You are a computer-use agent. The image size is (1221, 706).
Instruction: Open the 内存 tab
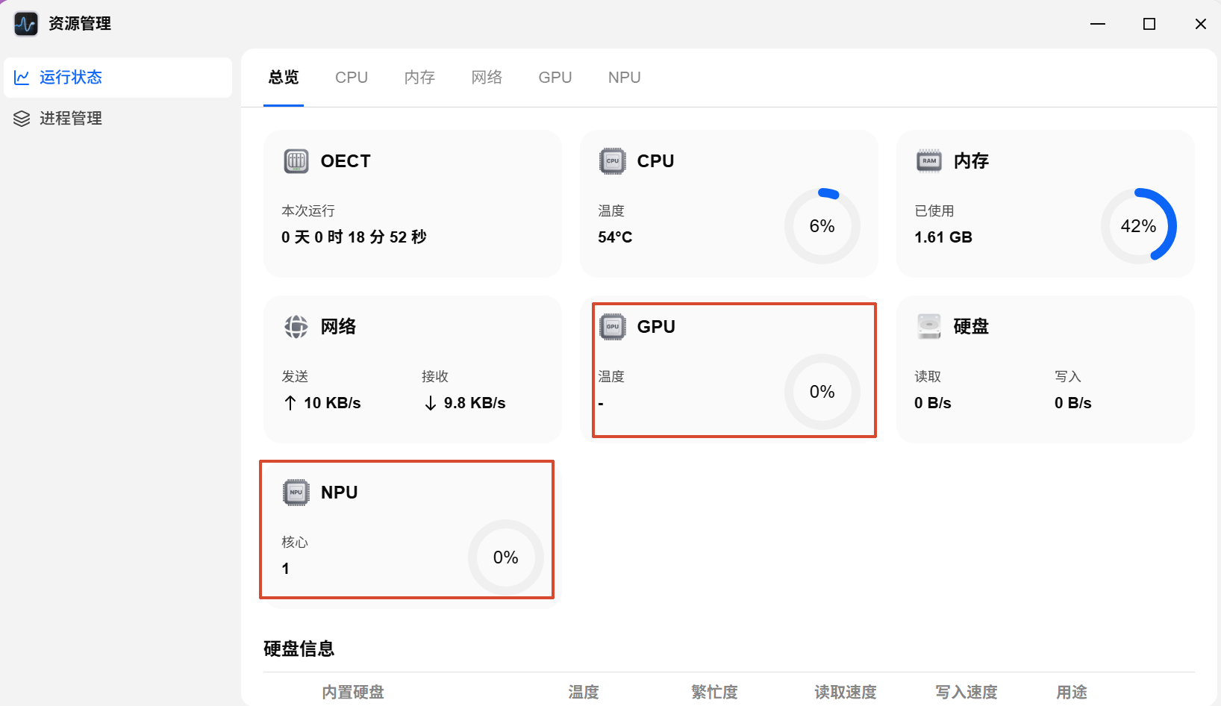(419, 78)
